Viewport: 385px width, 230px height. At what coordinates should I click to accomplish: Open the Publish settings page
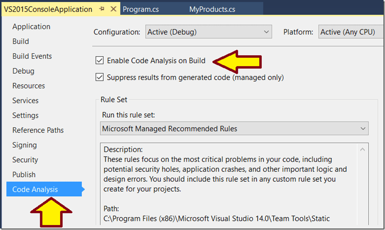[x=24, y=175]
